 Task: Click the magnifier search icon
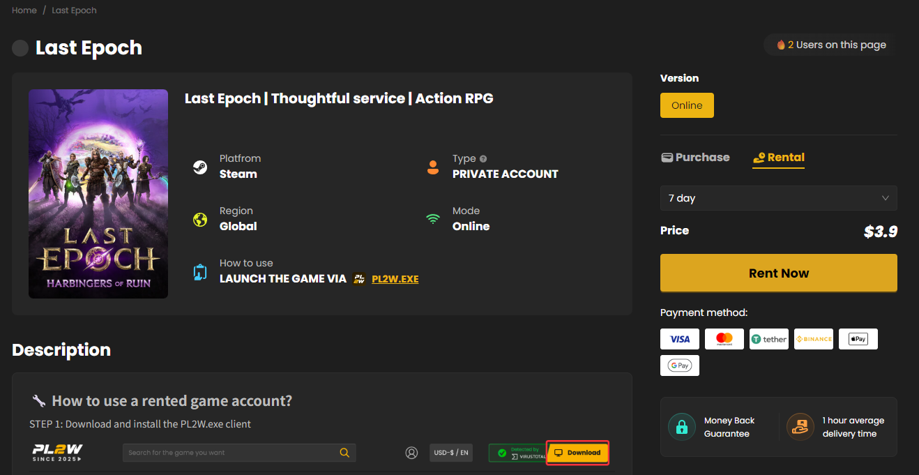344,453
